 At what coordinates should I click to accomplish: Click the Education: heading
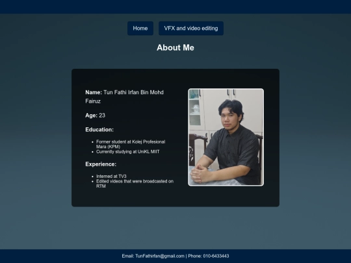pyautogui.click(x=99, y=130)
